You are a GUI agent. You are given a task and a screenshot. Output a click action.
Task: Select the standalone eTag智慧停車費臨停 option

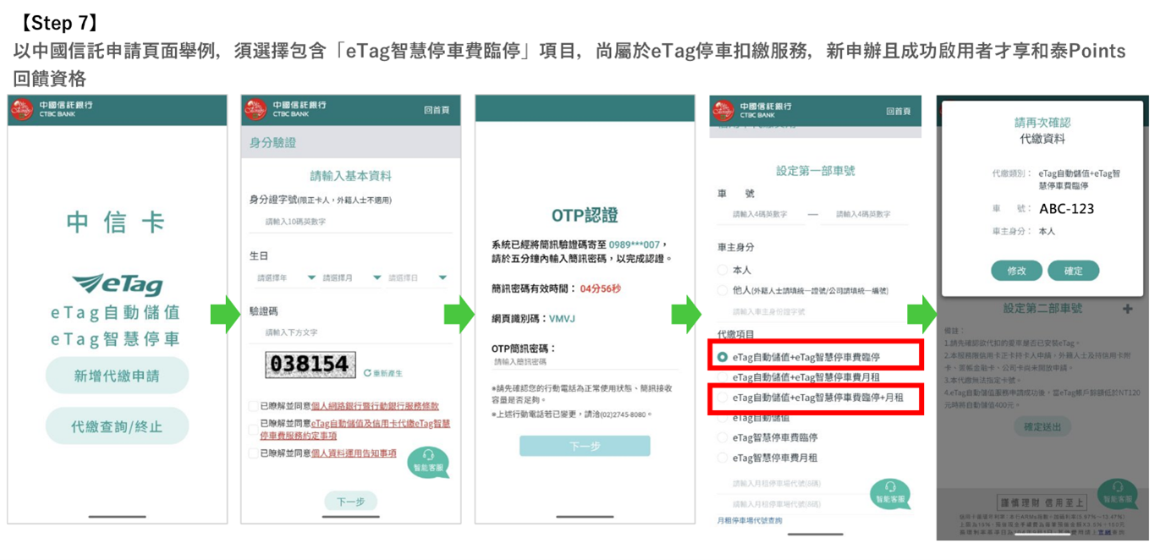pos(723,437)
